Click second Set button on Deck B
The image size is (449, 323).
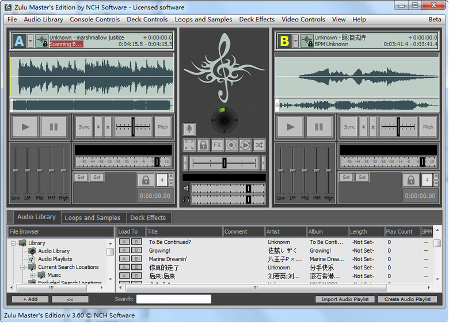tap(362, 177)
